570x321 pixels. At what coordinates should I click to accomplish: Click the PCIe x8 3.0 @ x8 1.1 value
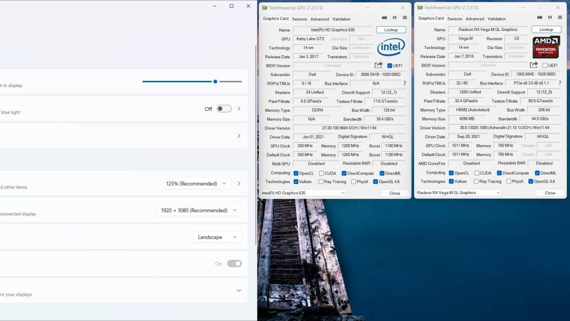pyautogui.click(x=531, y=83)
